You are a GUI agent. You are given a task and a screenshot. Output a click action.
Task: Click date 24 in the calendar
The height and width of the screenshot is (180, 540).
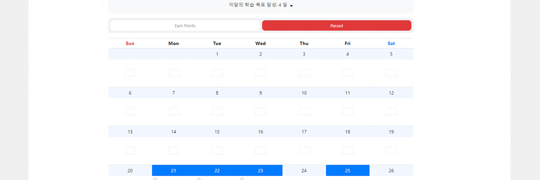click(x=304, y=171)
